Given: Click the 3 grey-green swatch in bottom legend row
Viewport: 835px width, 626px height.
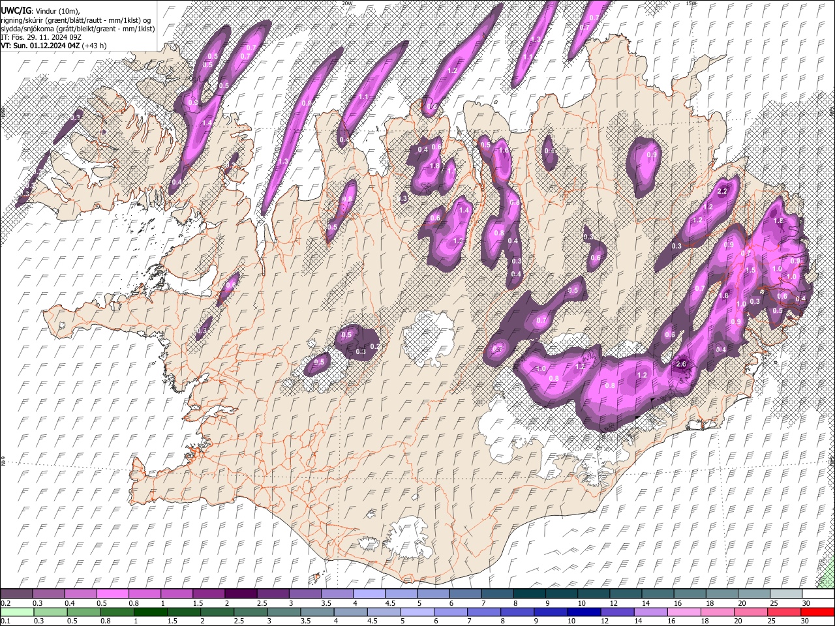Looking at the screenshot, I should tap(284, 612).
